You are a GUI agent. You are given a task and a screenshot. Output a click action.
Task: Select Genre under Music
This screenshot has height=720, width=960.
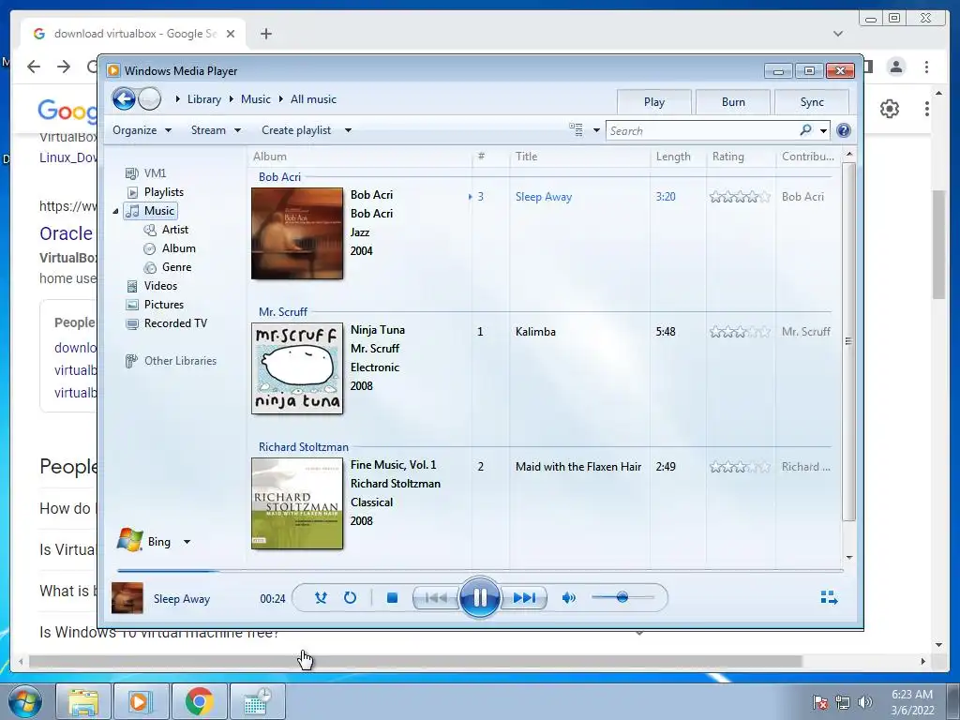point(168,267)
